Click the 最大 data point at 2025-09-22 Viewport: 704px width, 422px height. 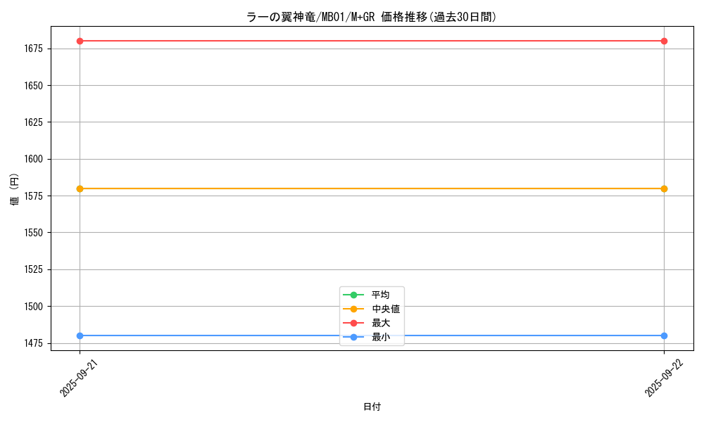pos(664,41)
